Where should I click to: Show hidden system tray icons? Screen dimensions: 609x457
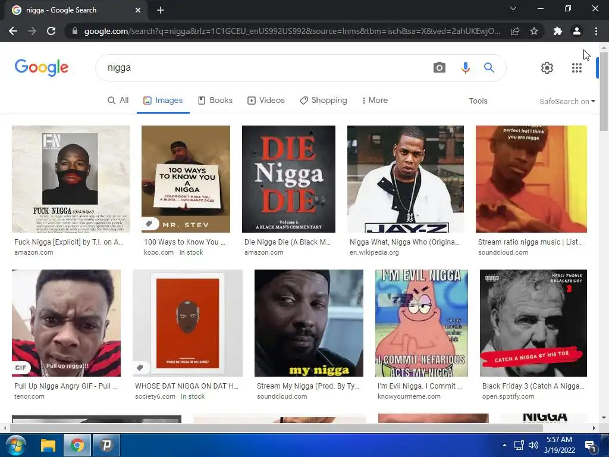pos(504,445)
